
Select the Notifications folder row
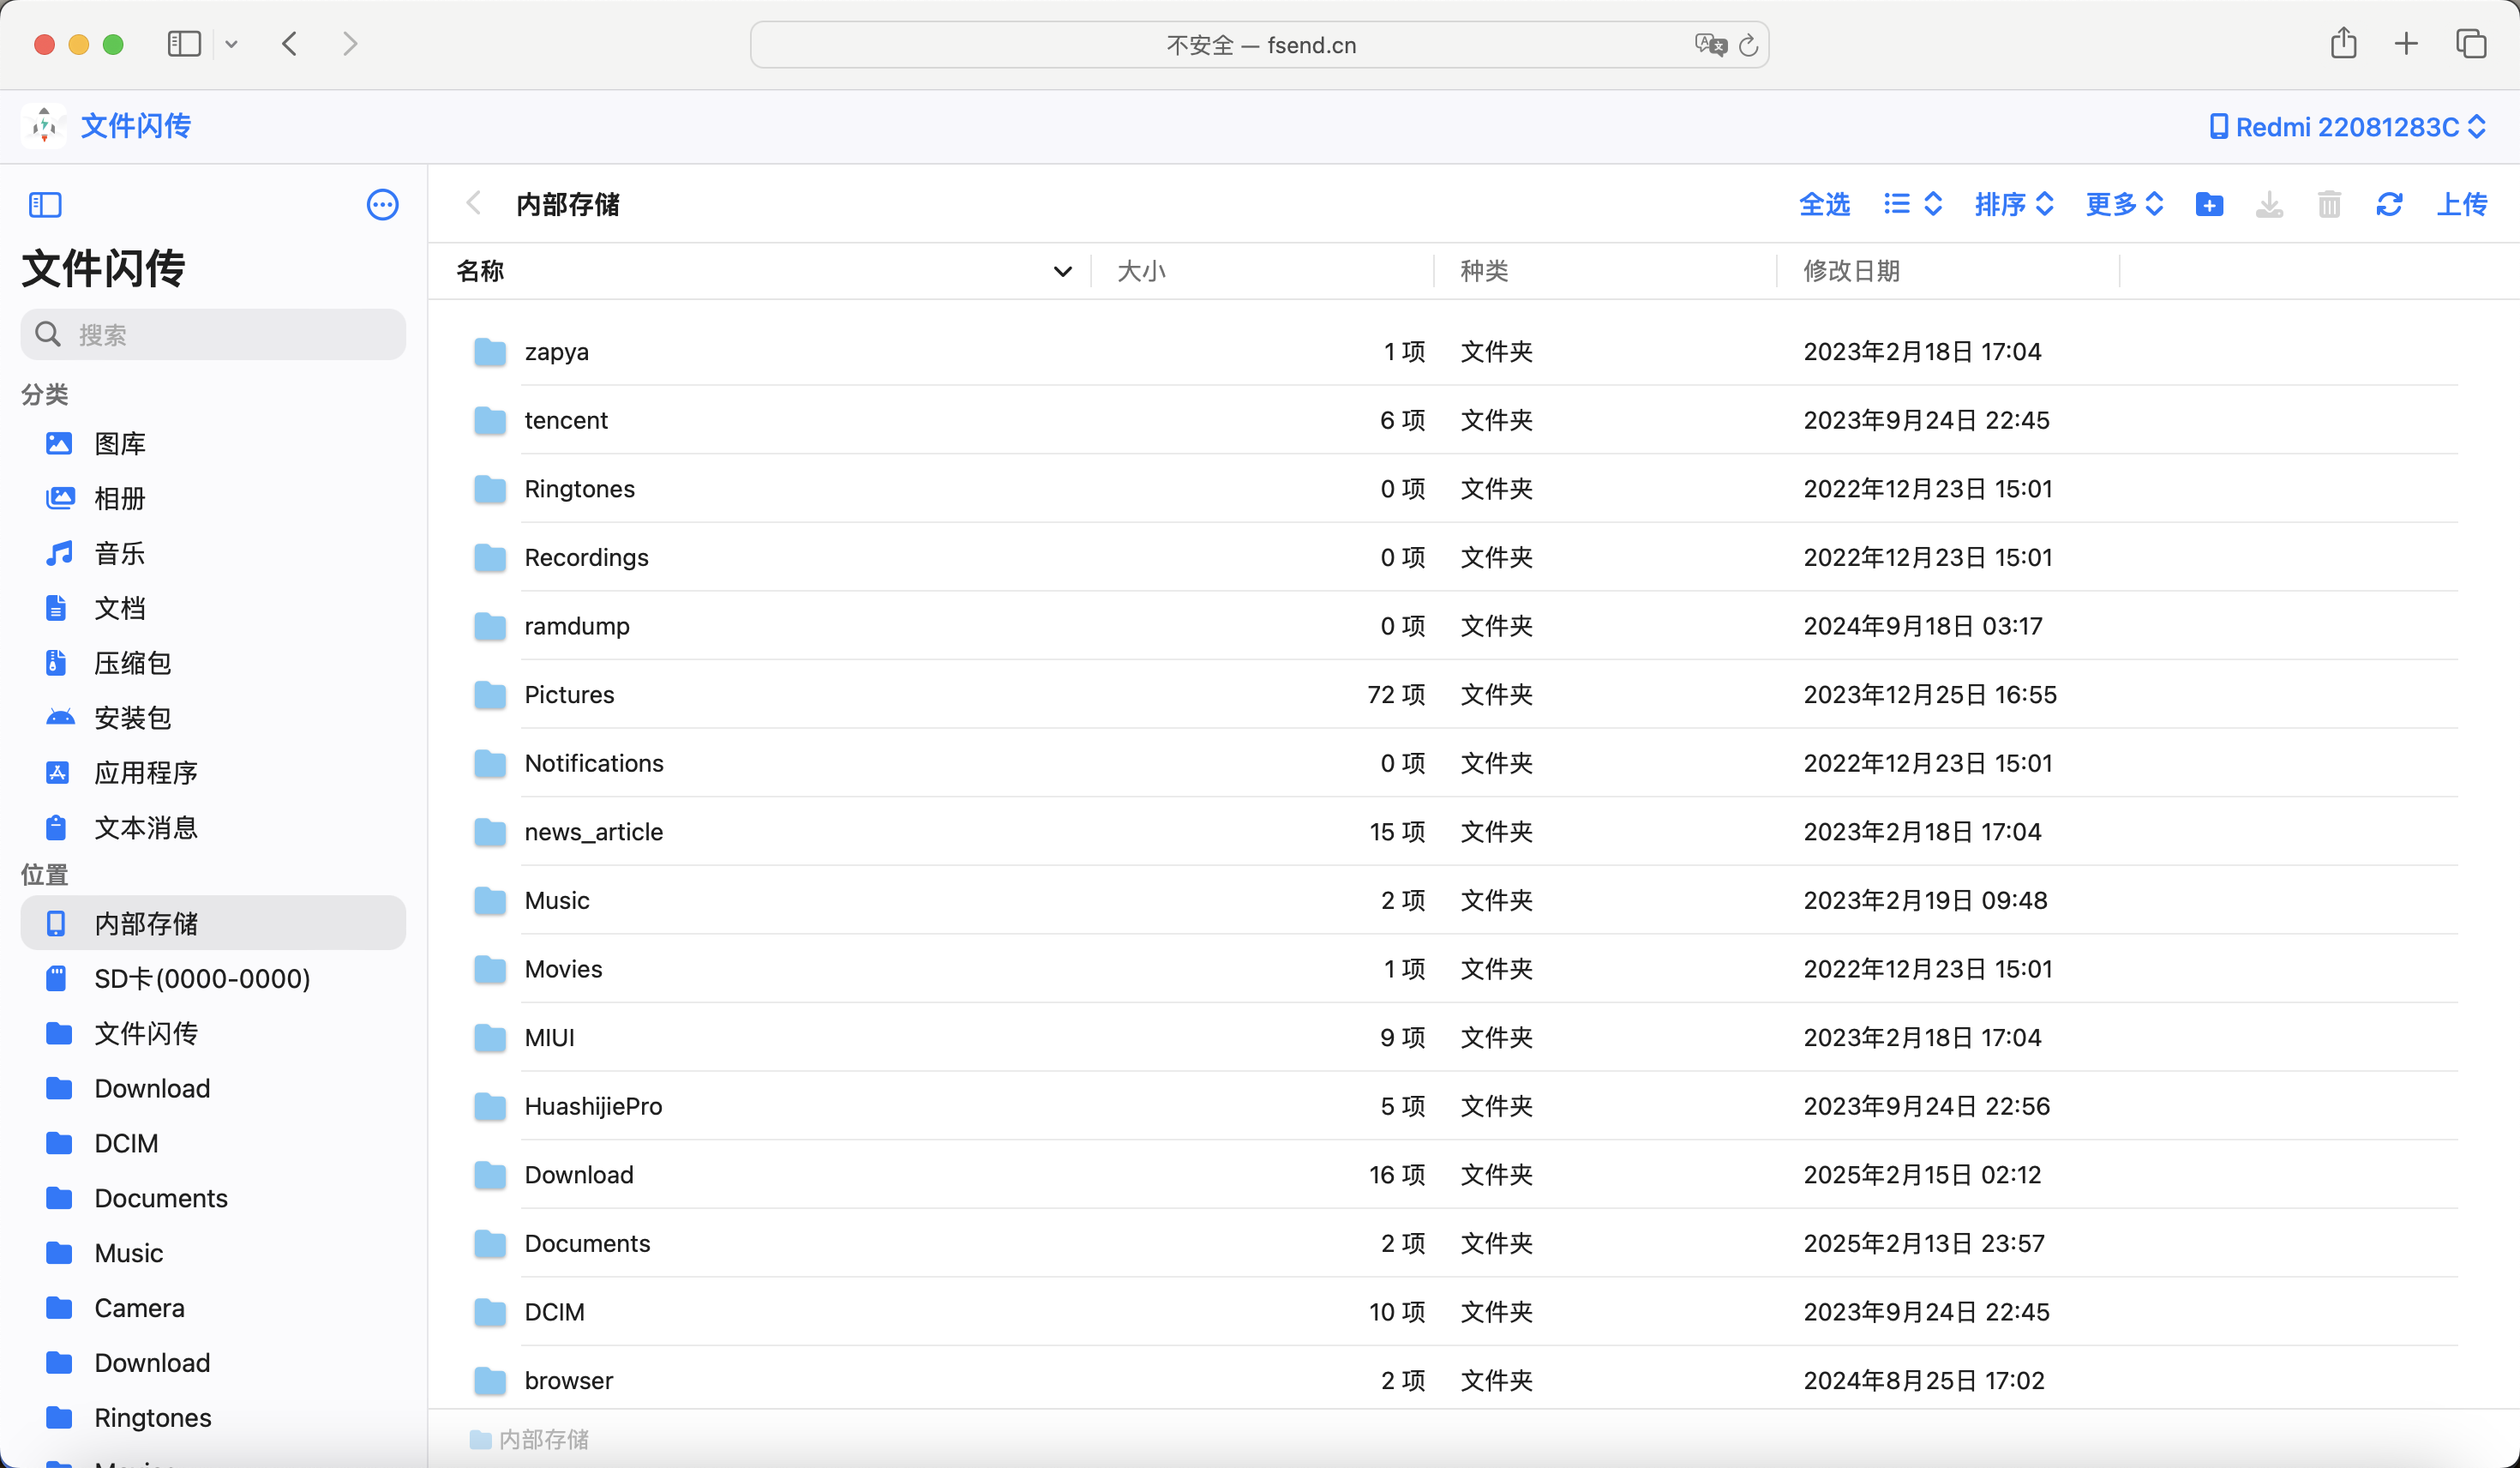coord(1465,763)
